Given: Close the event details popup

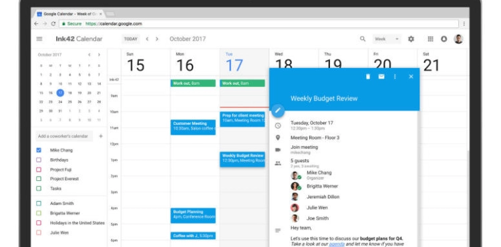Looking at the screenshot, I should point(411,77).
